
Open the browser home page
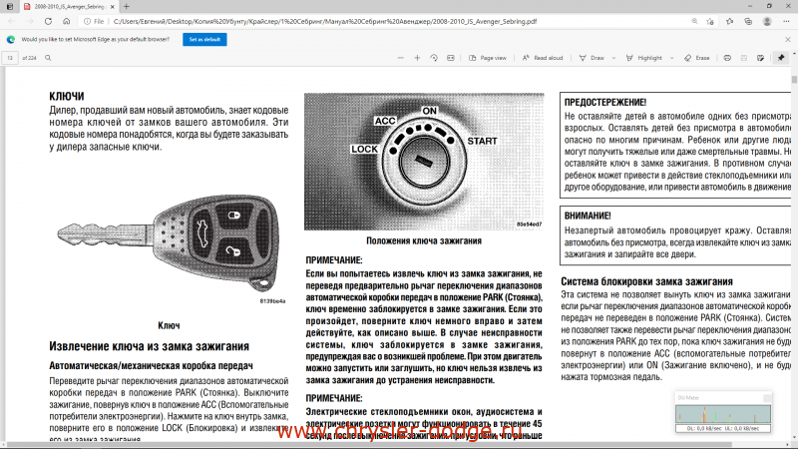point(66,21)
